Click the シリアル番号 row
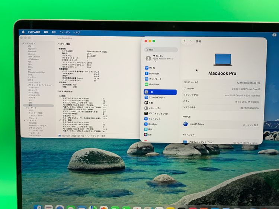279x209 pixels. click(221, 108)
